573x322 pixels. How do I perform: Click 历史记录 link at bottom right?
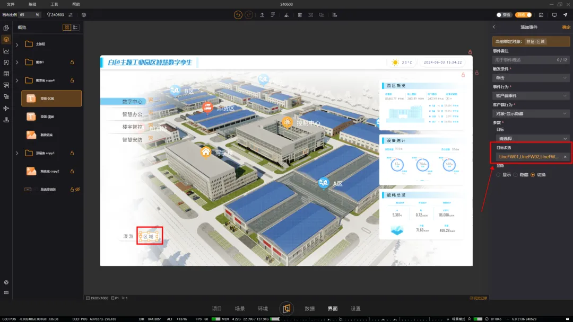click(479, 298)
